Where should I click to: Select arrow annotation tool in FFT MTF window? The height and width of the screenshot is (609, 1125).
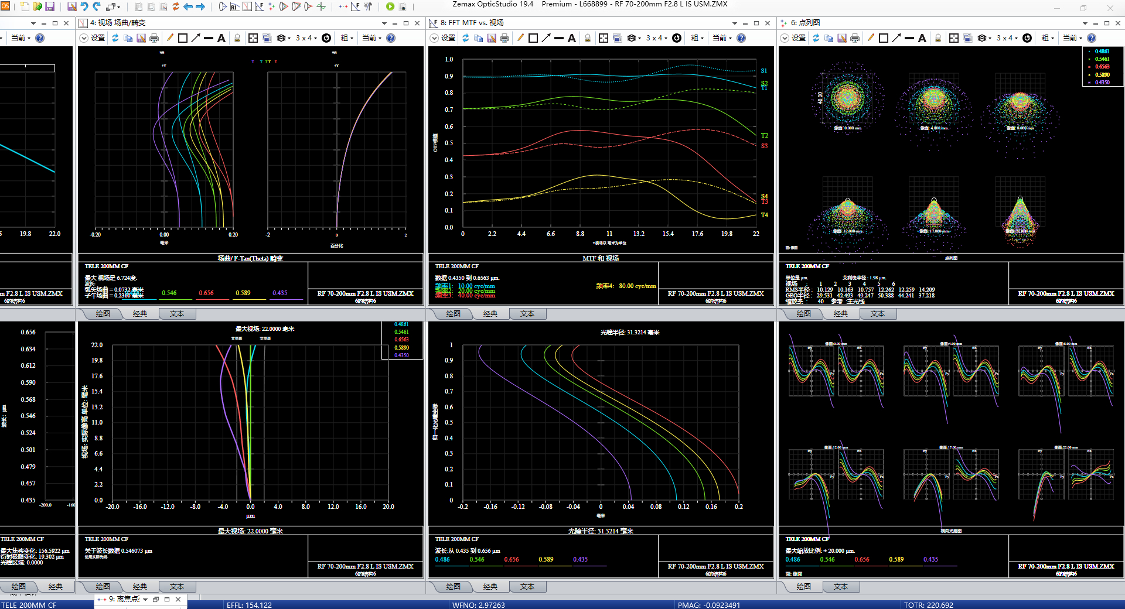coord(546,38)
